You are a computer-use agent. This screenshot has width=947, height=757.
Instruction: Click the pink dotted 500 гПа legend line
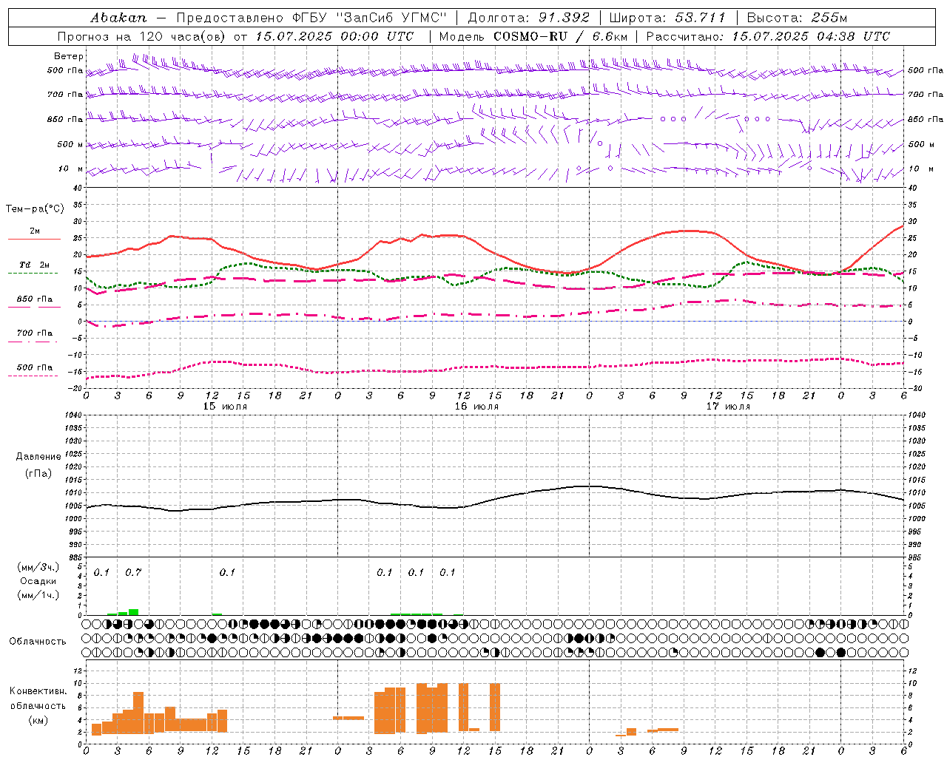point(33,376)
